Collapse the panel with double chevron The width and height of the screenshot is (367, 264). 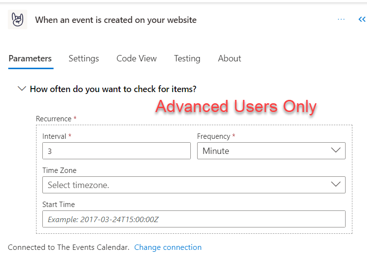click(x=362, y=19)
